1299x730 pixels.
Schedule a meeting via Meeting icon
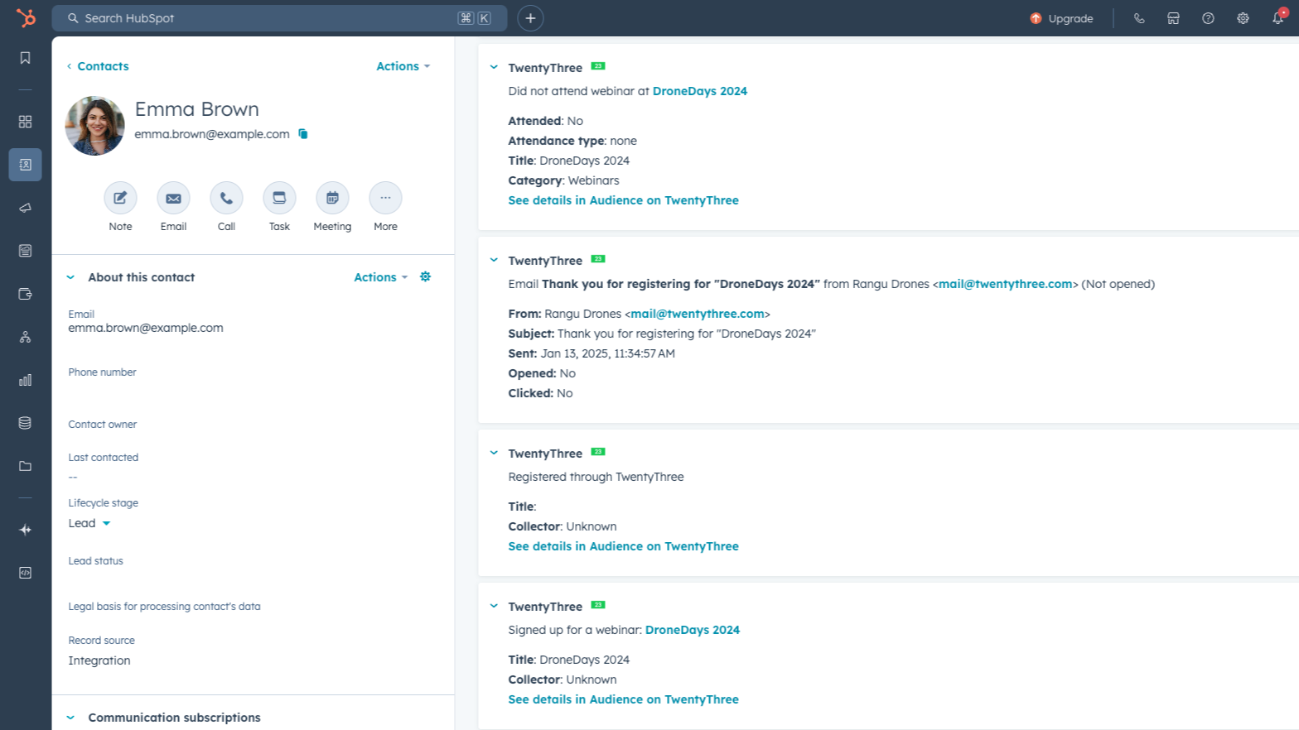tap(332, 198)
